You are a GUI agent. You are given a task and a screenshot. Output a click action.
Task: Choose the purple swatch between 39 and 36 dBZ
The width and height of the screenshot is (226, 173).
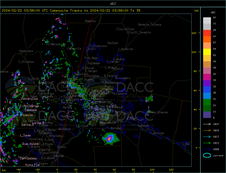[207, 83]
